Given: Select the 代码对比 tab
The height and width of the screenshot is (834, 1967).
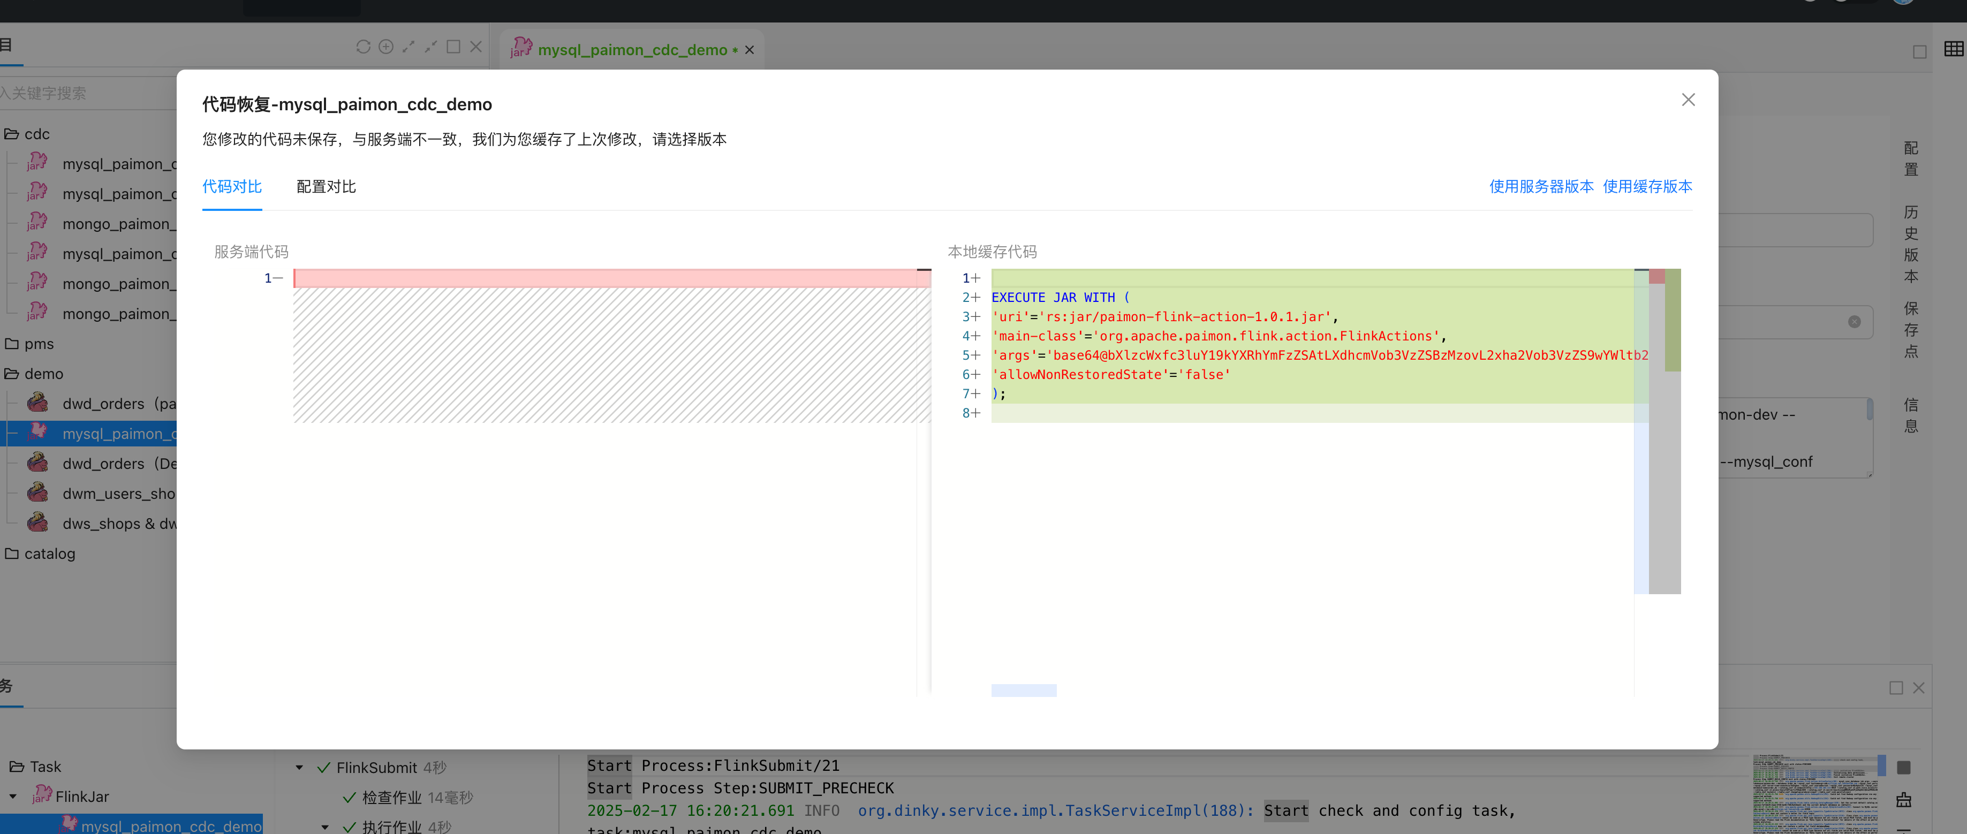Looking at the screenshot, I should click(x=232, y=187).
